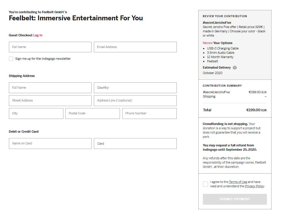Focus the guest checkout Full Name field

click(50, 47)
